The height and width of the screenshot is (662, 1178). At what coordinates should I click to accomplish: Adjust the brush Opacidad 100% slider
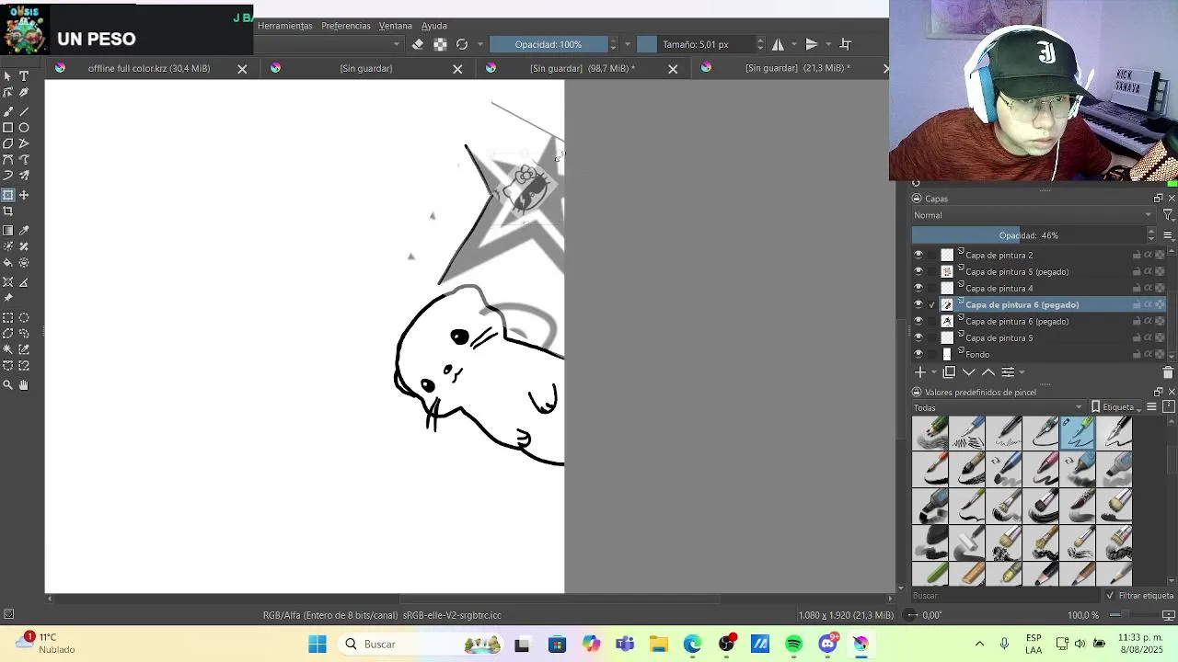click(x=549, y=44)
